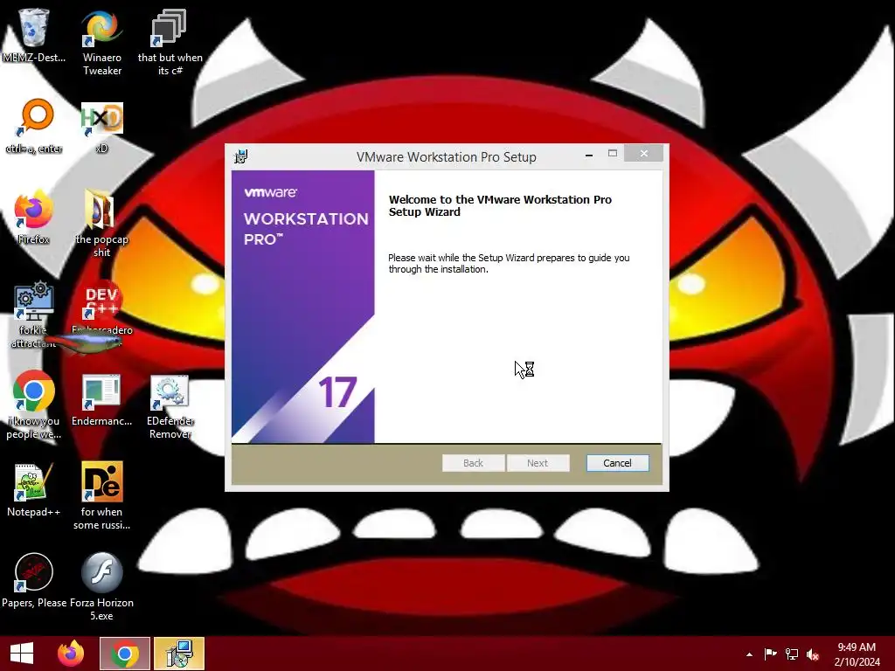
Task: Open 'the popcap shit' folder icon
Action: 101,209
